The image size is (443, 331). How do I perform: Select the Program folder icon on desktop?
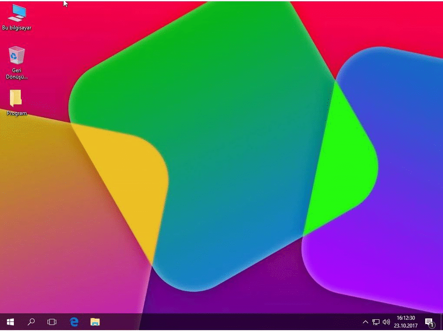click(x=16, y=98)
